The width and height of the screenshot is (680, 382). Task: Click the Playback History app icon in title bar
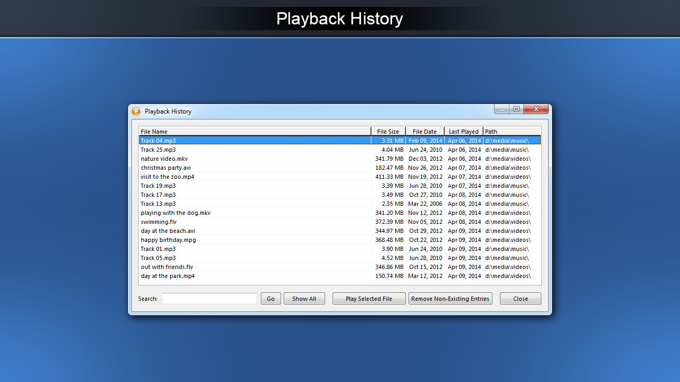point(137,111)
